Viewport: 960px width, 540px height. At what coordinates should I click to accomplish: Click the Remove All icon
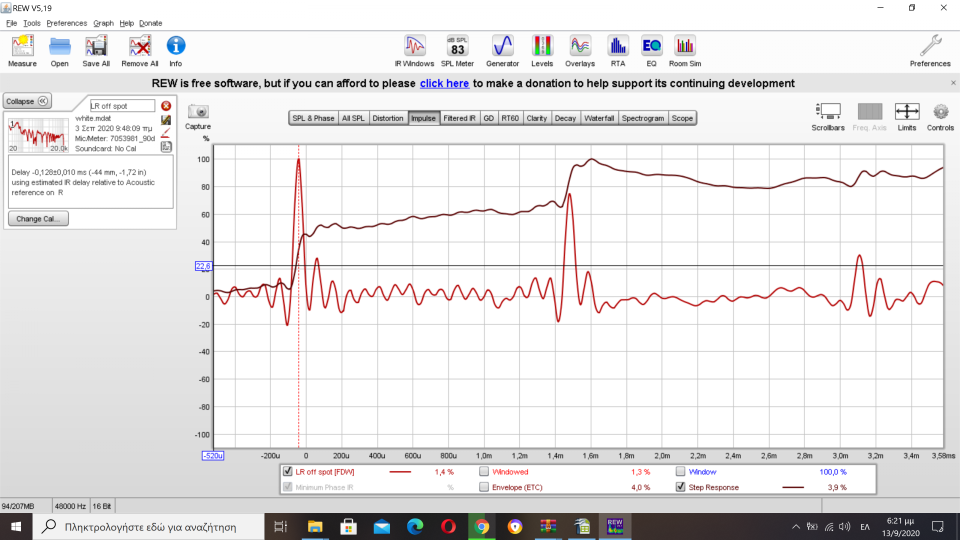(x=140, y=51)
